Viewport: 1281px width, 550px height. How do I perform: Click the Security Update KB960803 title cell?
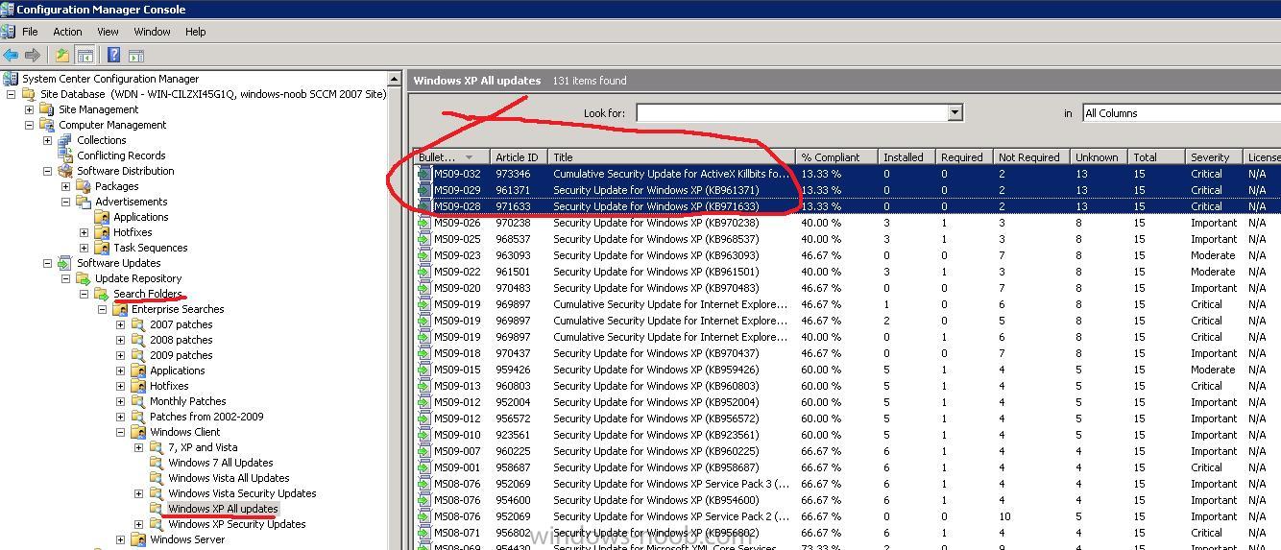[656, 386]
